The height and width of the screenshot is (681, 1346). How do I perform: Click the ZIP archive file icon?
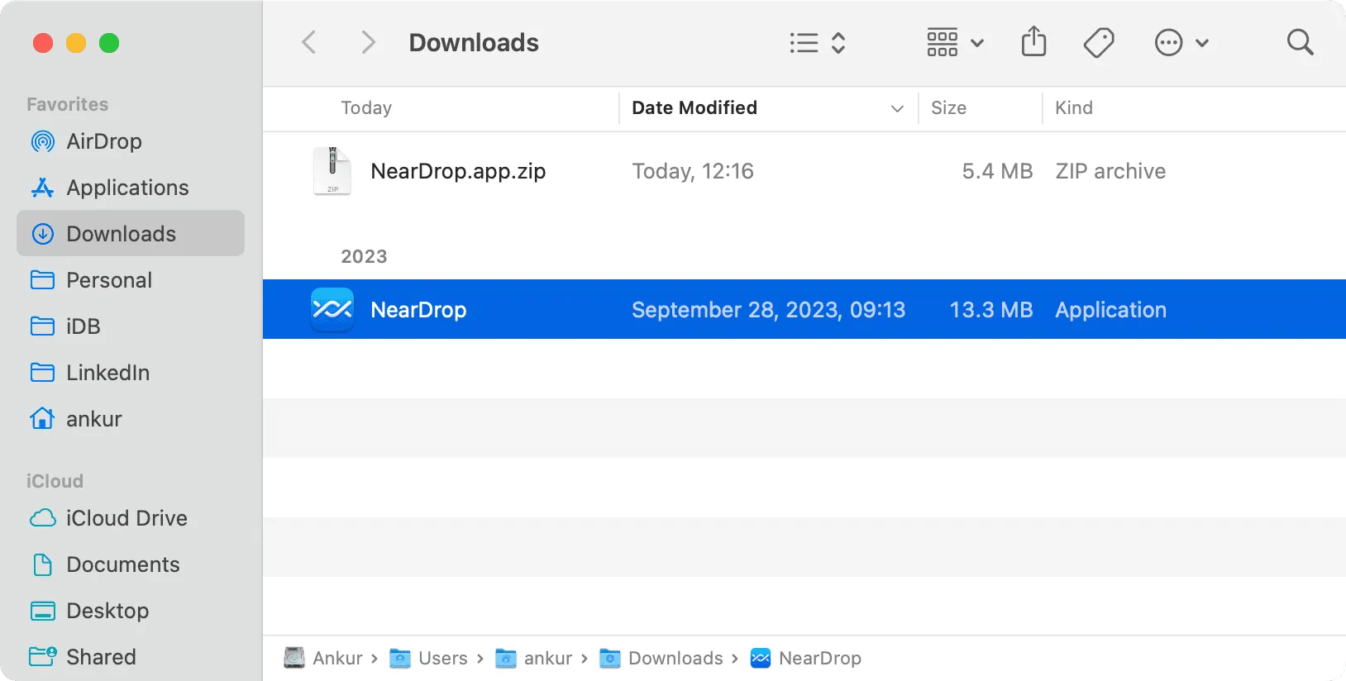[x=332, y=171]
